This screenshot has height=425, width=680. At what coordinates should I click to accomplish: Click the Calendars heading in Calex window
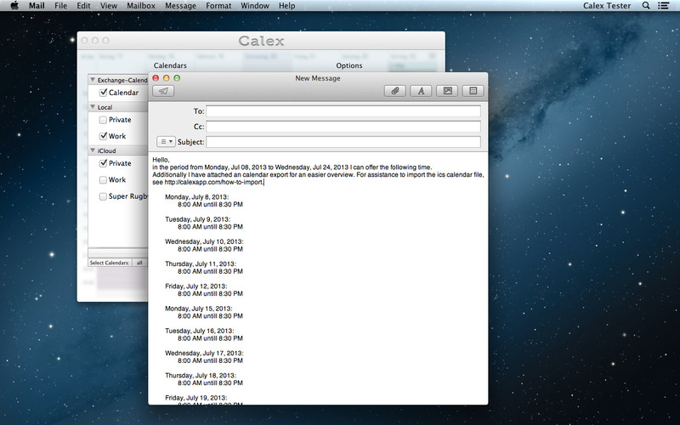[x=170, y=65]
